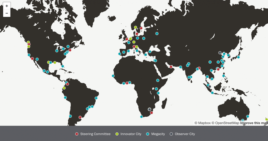Open the OpenStreetMap attribution link

225,123
